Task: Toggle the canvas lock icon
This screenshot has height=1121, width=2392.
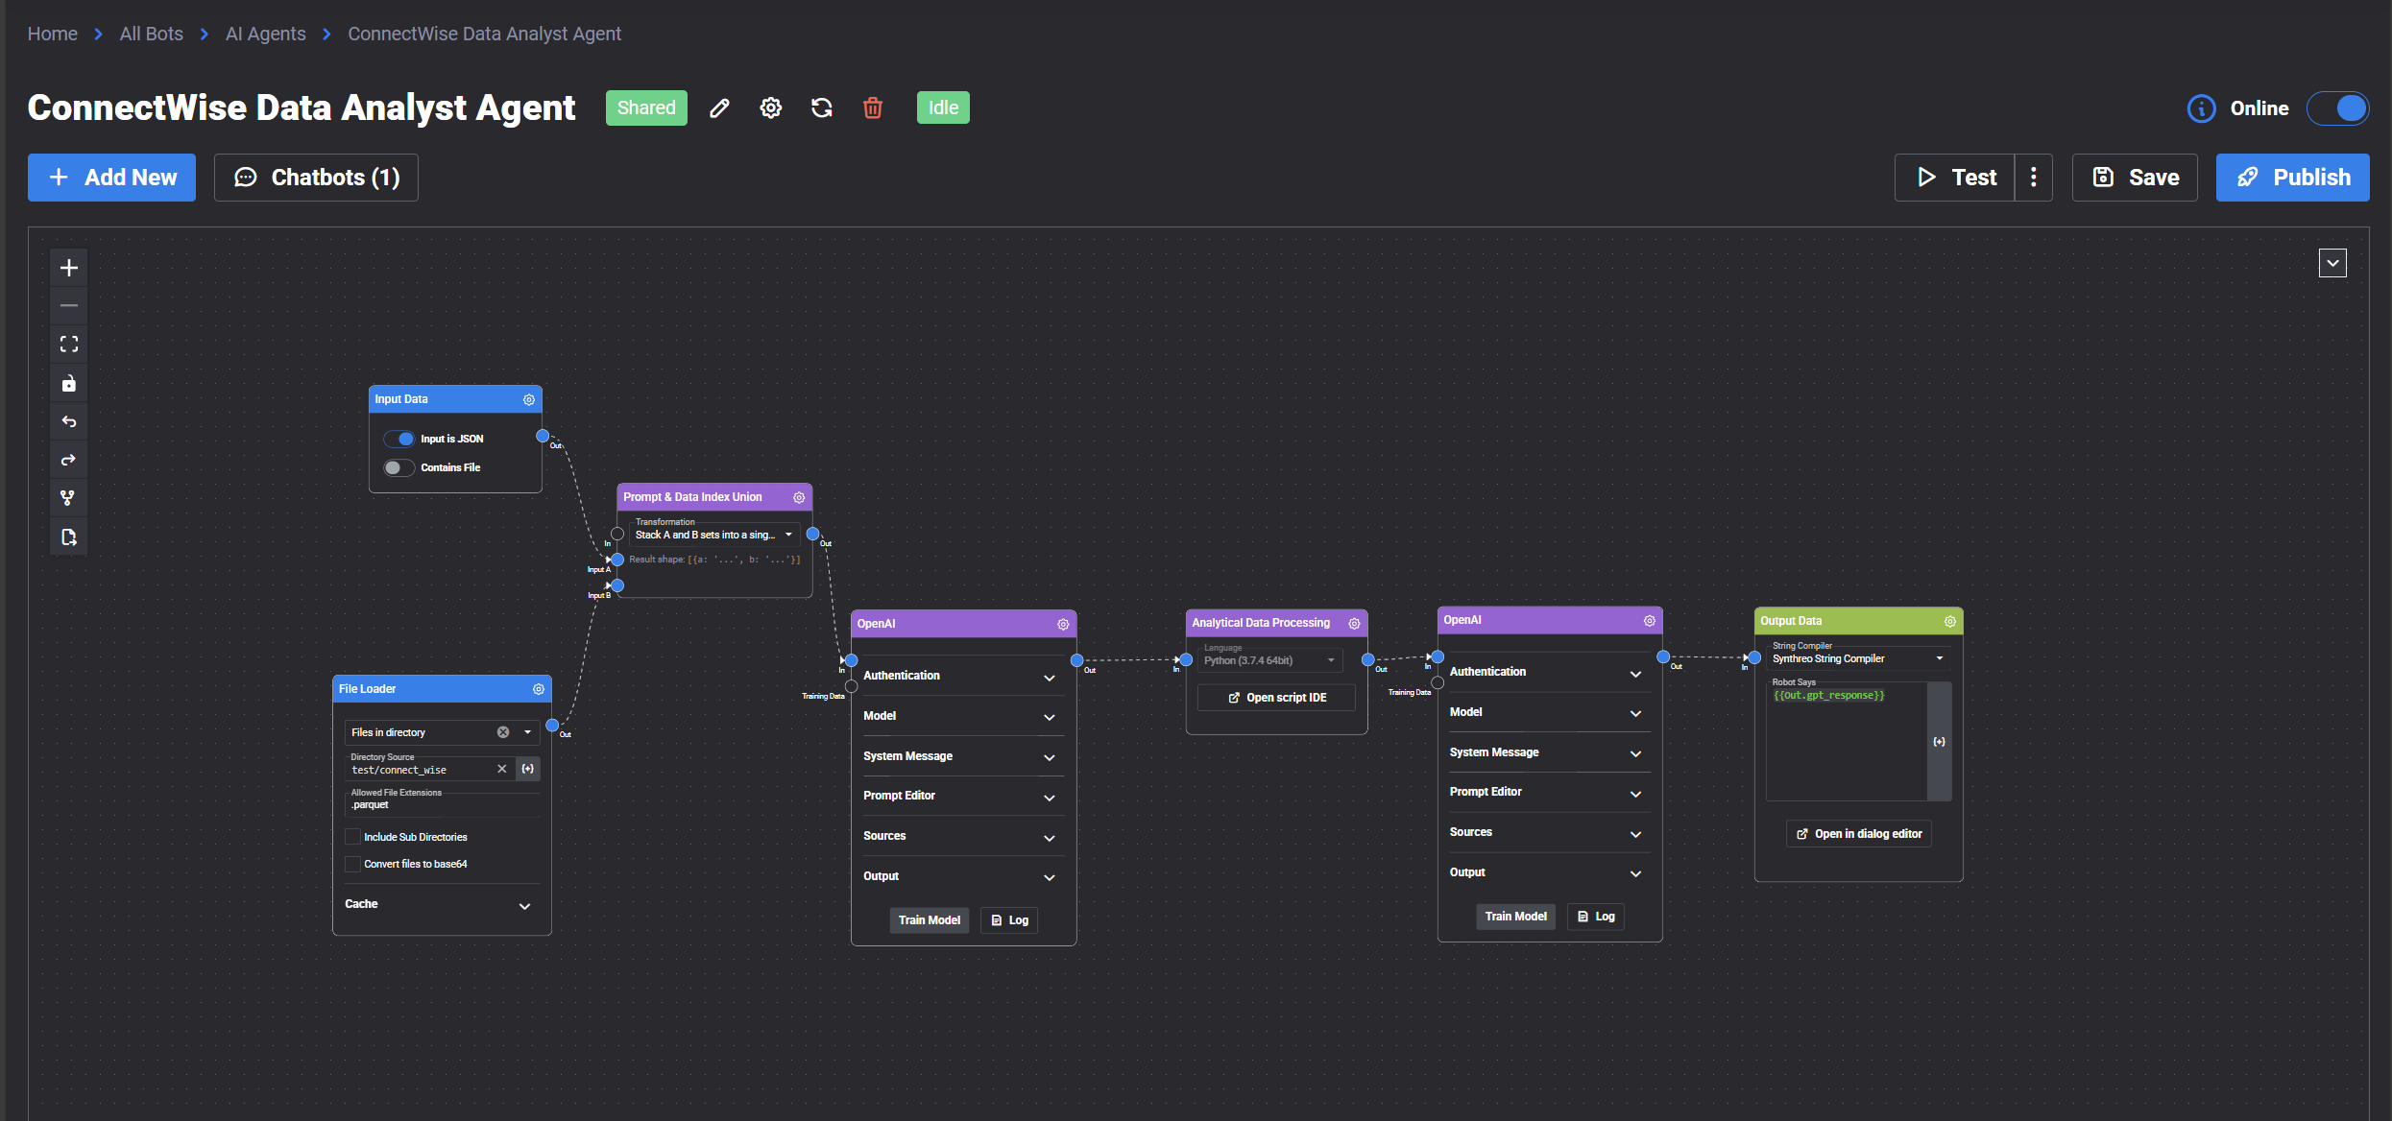Action: (69, 384)
